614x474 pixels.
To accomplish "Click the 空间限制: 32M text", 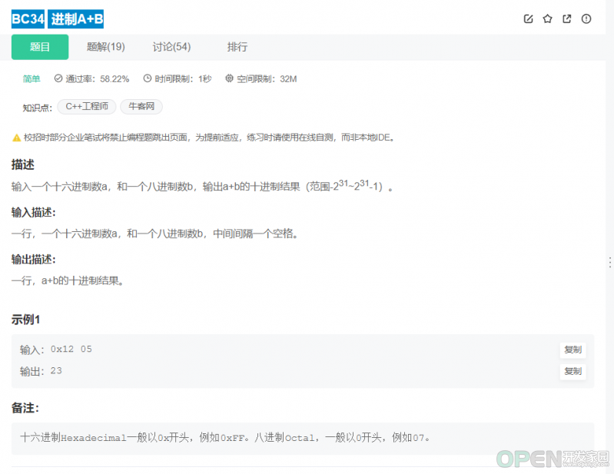I will click(267, 78).
